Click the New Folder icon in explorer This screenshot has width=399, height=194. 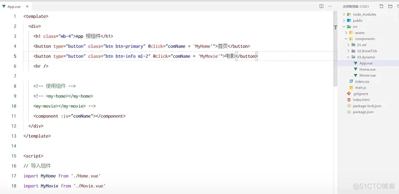(x=390, y=6)
